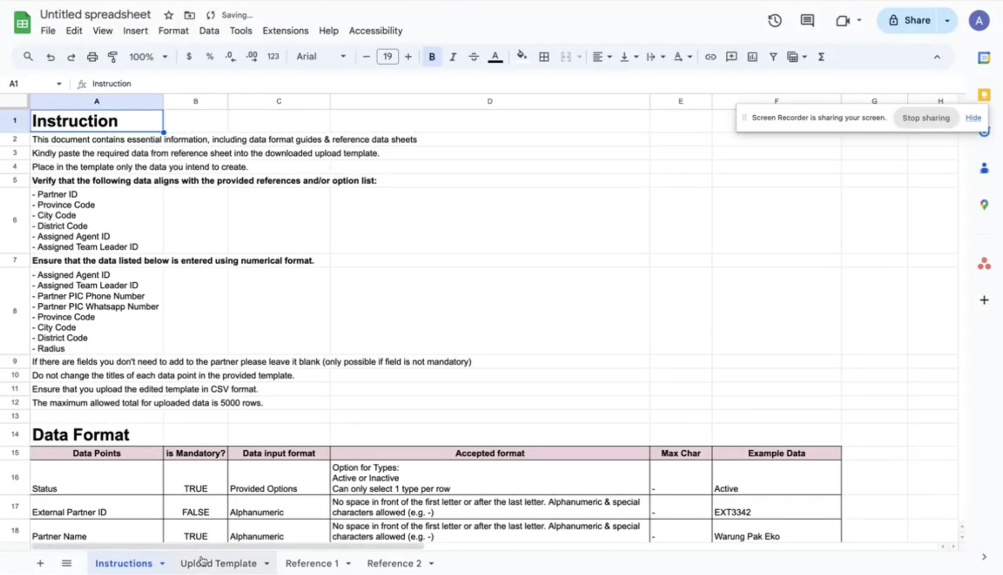Click the borders icon in toolbar
The height and width of the screenshot is (575, 1003).
pos(544,57)
